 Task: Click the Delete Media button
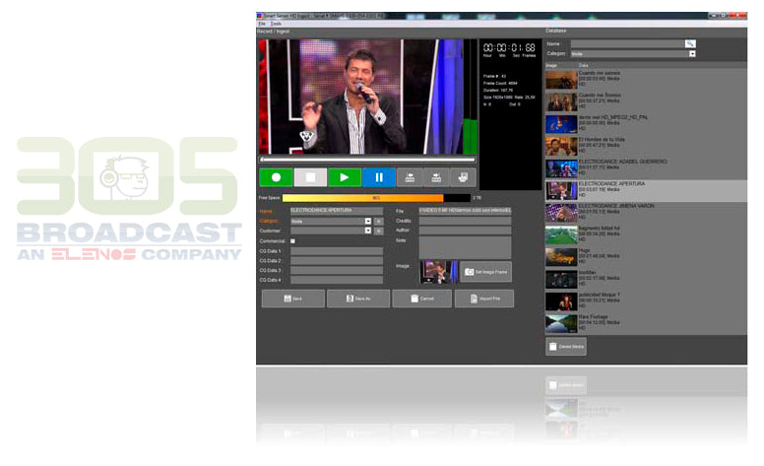coord(566,347)
